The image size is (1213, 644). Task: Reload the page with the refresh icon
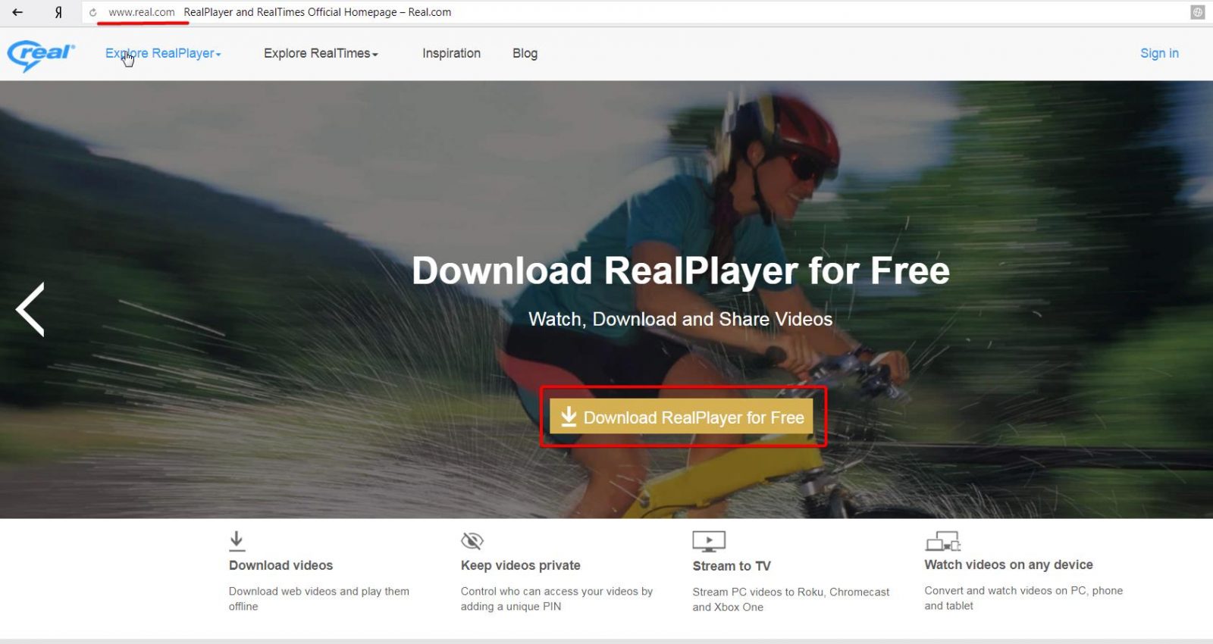93,12
